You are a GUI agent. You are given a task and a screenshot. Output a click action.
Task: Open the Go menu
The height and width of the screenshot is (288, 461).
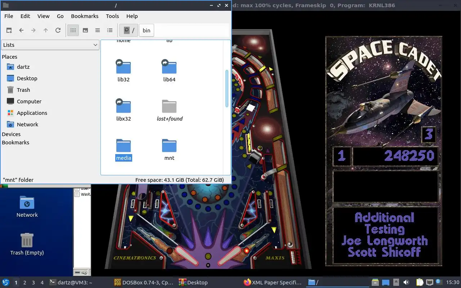60,16
